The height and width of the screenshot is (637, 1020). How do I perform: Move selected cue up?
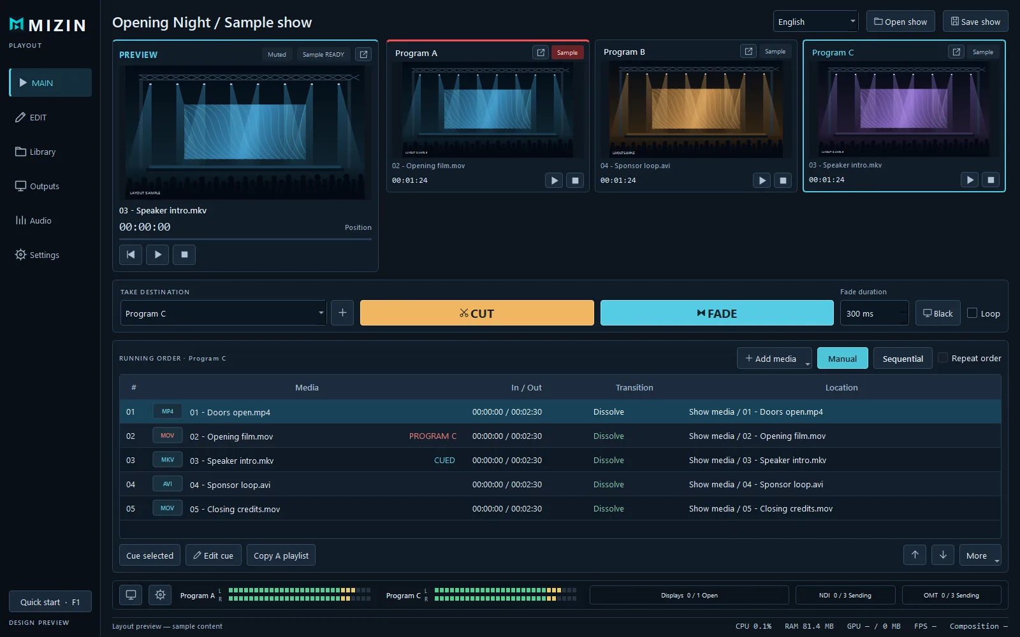(915, 555)
